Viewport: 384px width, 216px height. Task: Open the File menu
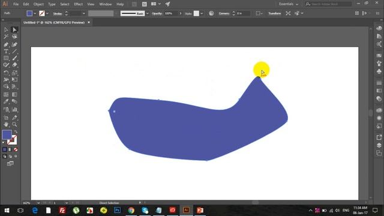pyautogui.click(x=16, y=4)
